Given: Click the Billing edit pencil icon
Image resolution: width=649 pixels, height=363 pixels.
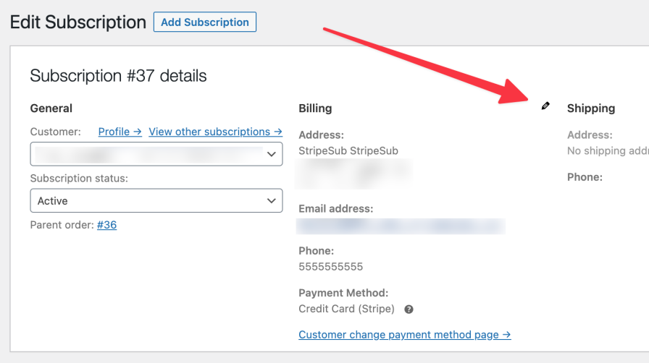Looking at the screenshot, I should [545, 106].
